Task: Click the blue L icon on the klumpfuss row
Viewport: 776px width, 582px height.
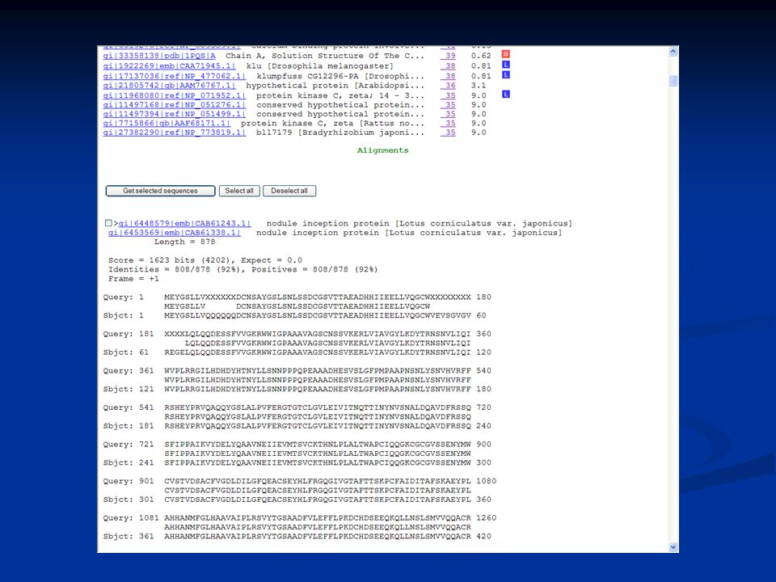Action: [505, 74]
